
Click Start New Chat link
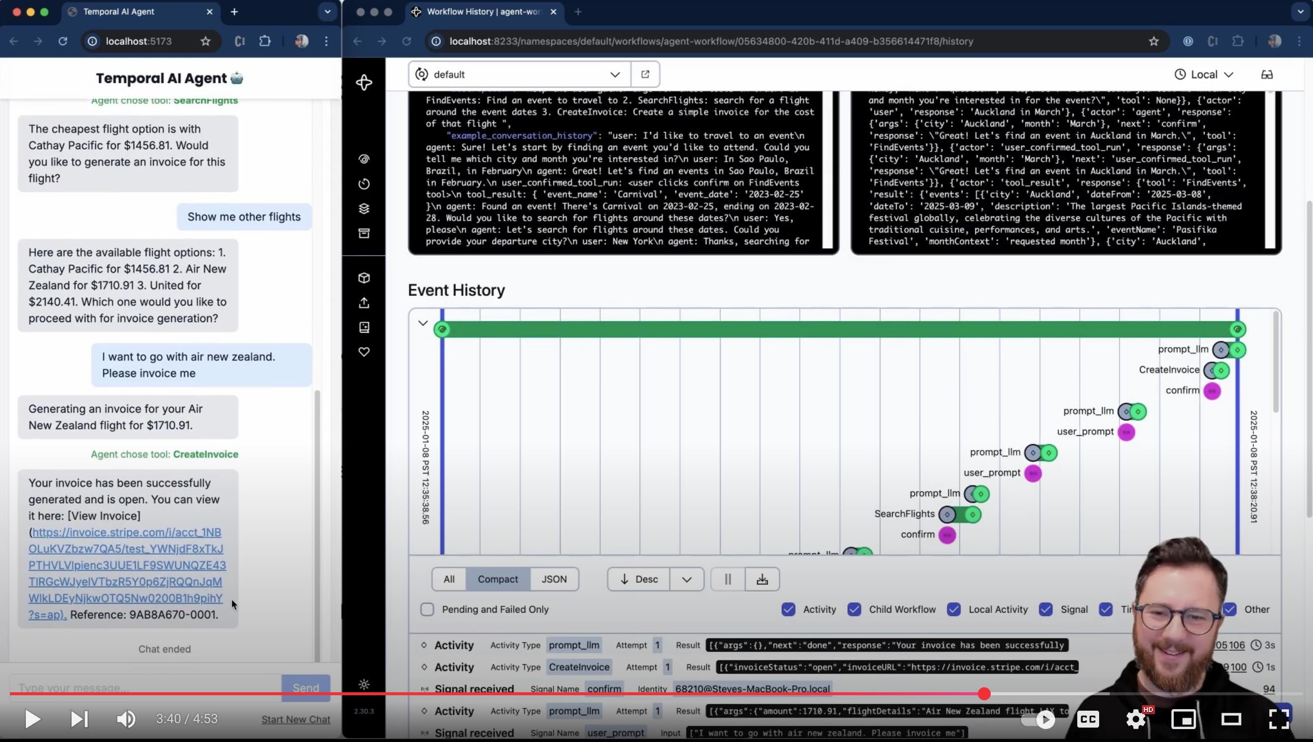click(x=295, y=720)
